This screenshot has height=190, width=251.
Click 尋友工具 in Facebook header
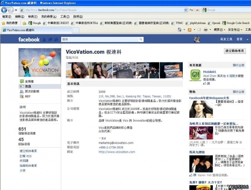pos(226,39)
